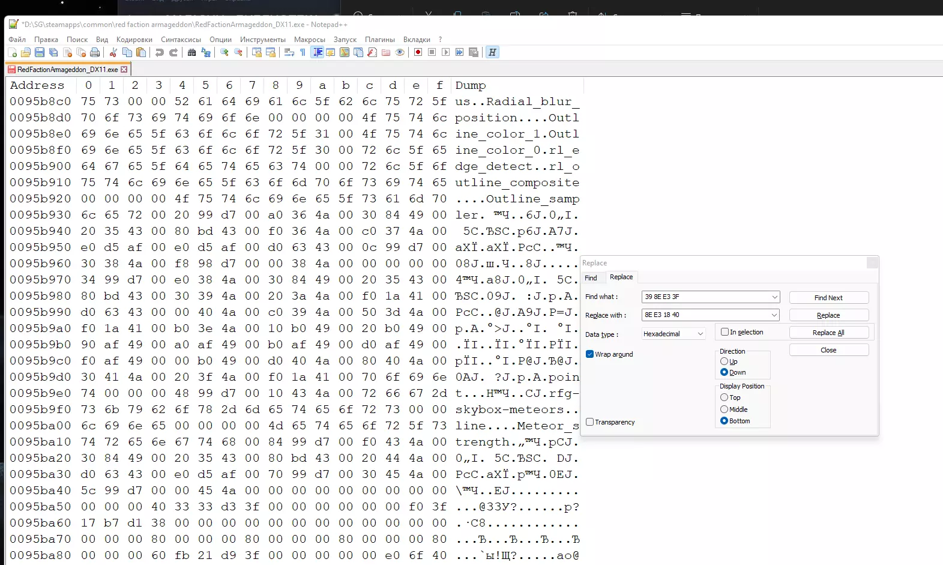Click the Run macro multiple times icon
Viewport: 943px width, 565px height.
tap(460, 52)
